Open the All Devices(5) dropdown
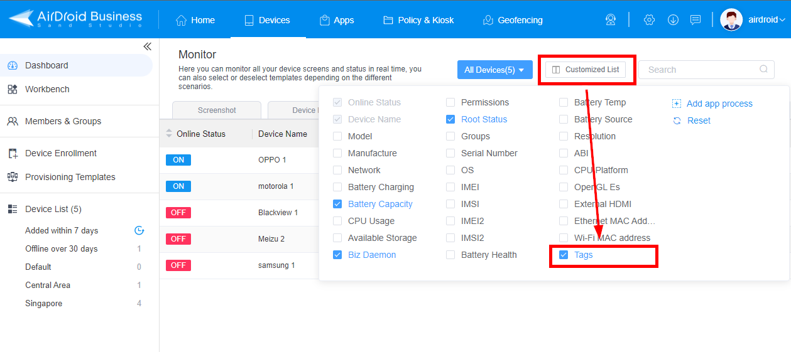 click(495, 70)
